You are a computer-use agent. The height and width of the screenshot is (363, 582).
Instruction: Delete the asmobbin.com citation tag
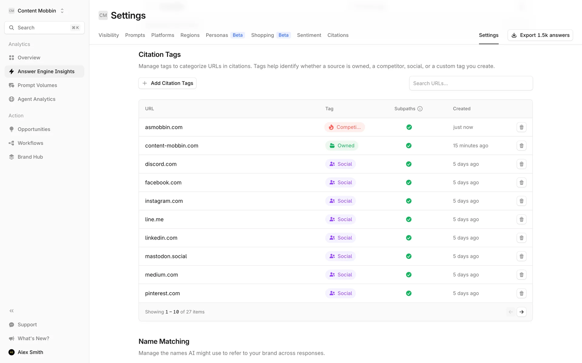[521, 127]
